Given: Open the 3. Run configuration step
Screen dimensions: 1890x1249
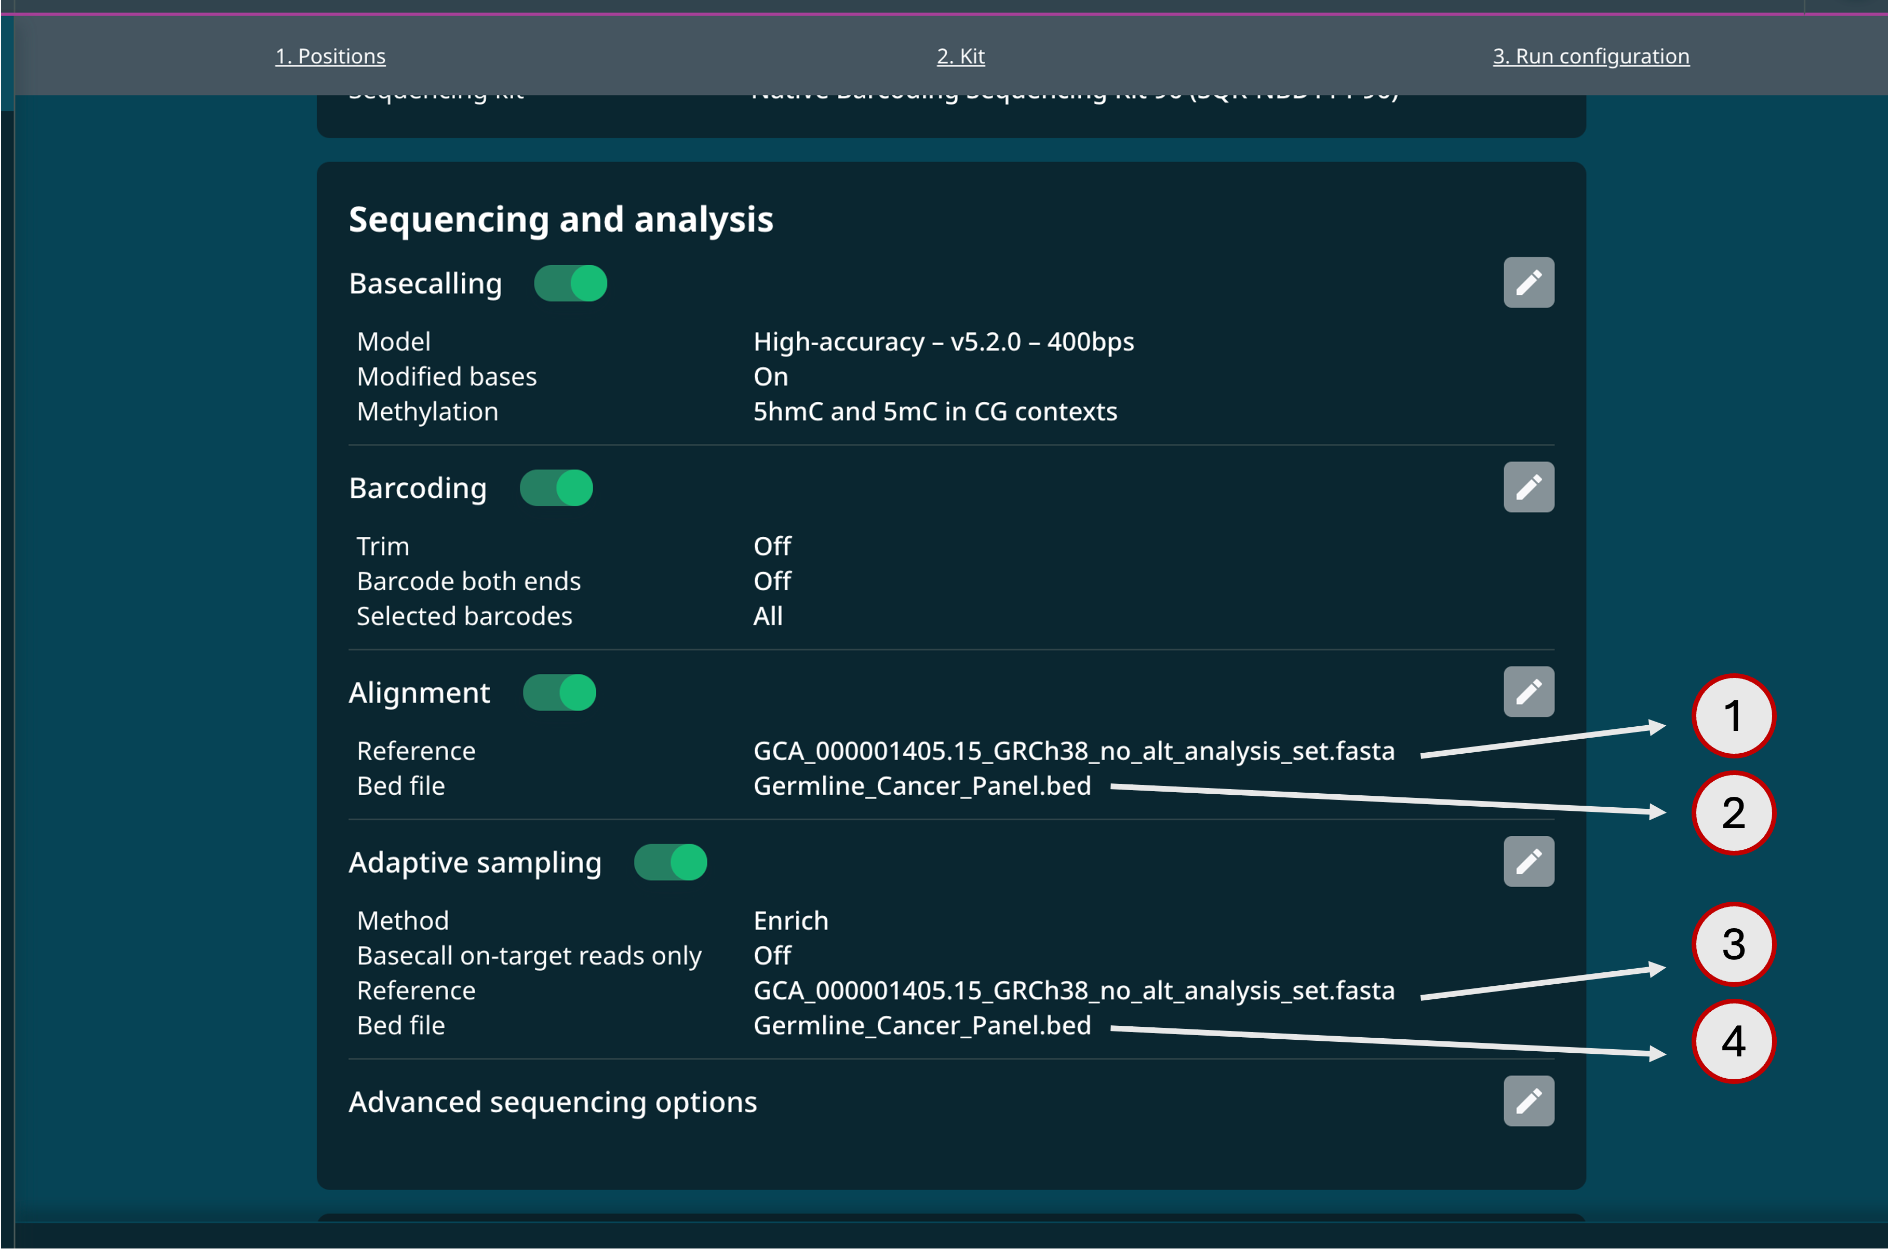Looking at the screenshot, I should pyautogui.click(x=1590, y=56).
